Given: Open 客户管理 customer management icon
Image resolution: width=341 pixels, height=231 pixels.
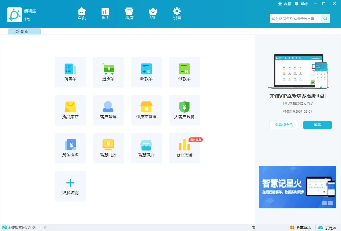Looking at the screenshot, I should click(108, 107).
